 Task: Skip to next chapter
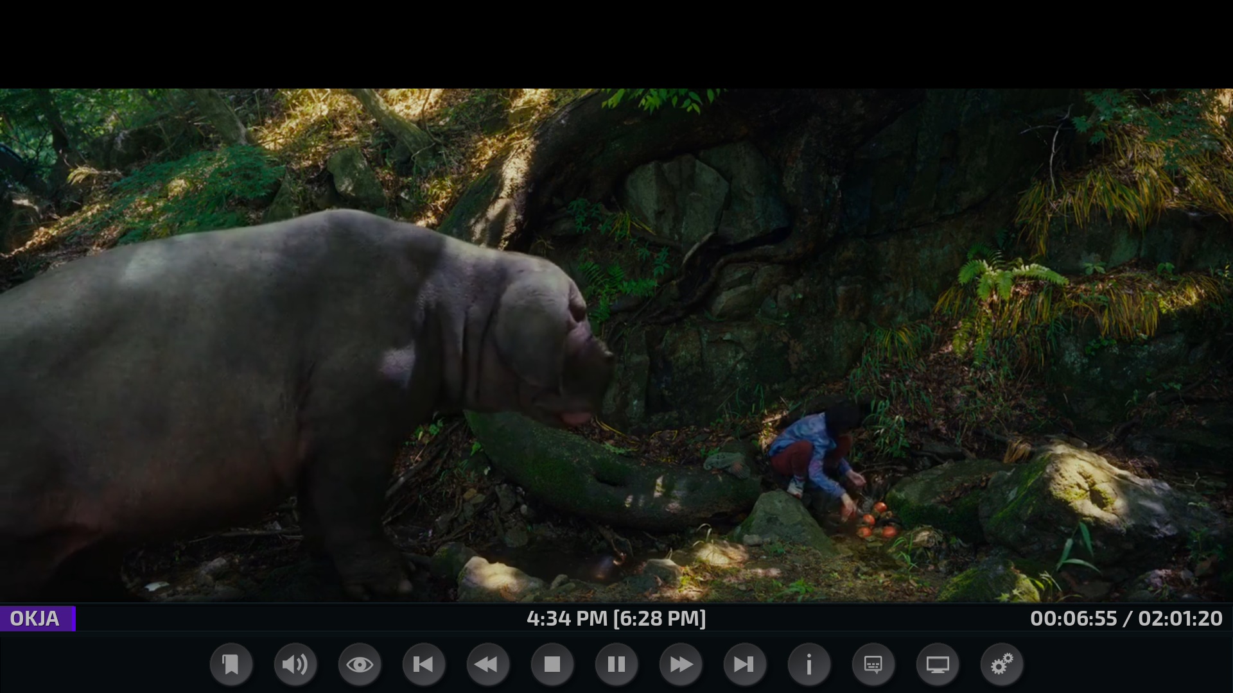click(744, 664)
